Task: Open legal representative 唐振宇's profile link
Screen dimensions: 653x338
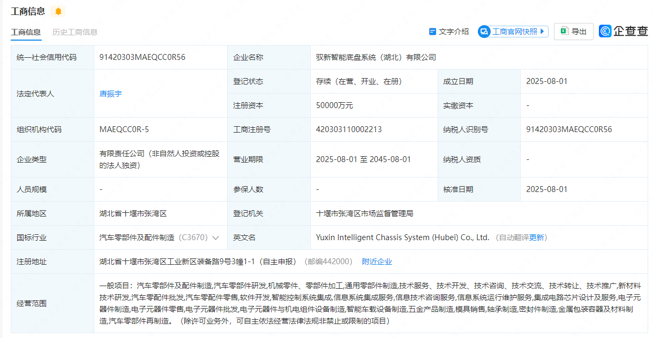Action: [110, 94]
